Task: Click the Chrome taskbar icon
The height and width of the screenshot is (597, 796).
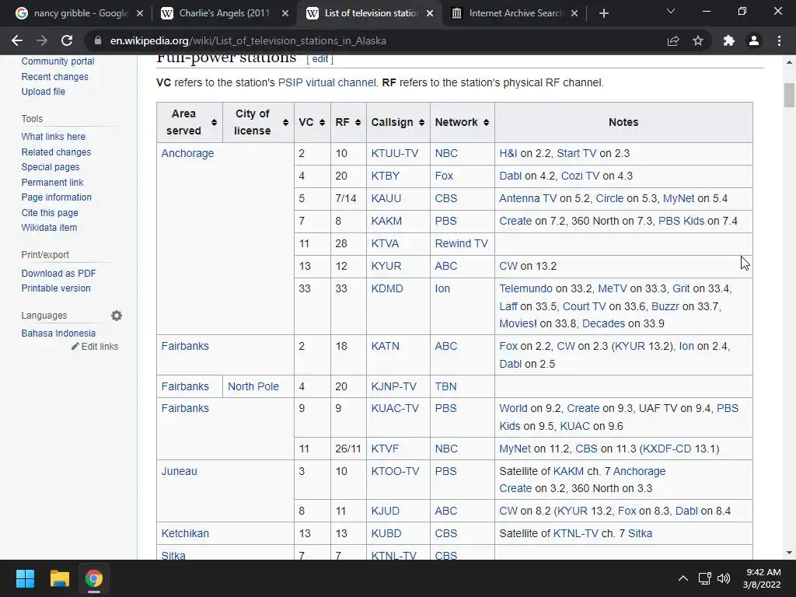Action: (x=94, y=578)
